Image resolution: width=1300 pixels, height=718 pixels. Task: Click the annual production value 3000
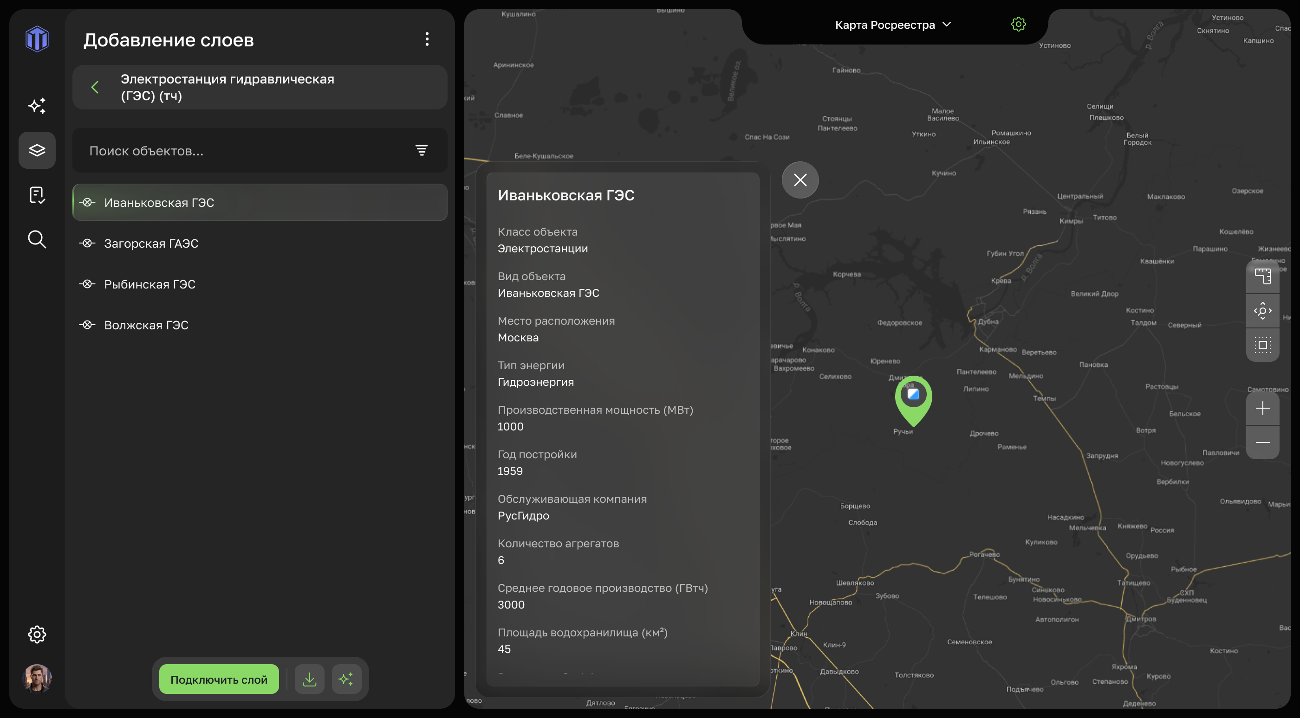tap(511, 604)
